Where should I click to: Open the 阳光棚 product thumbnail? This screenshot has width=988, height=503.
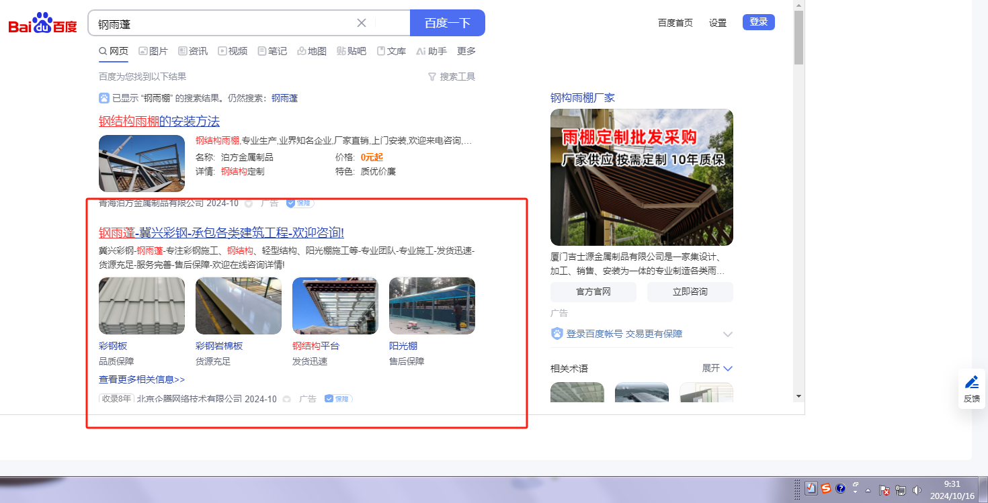point(432,306)
